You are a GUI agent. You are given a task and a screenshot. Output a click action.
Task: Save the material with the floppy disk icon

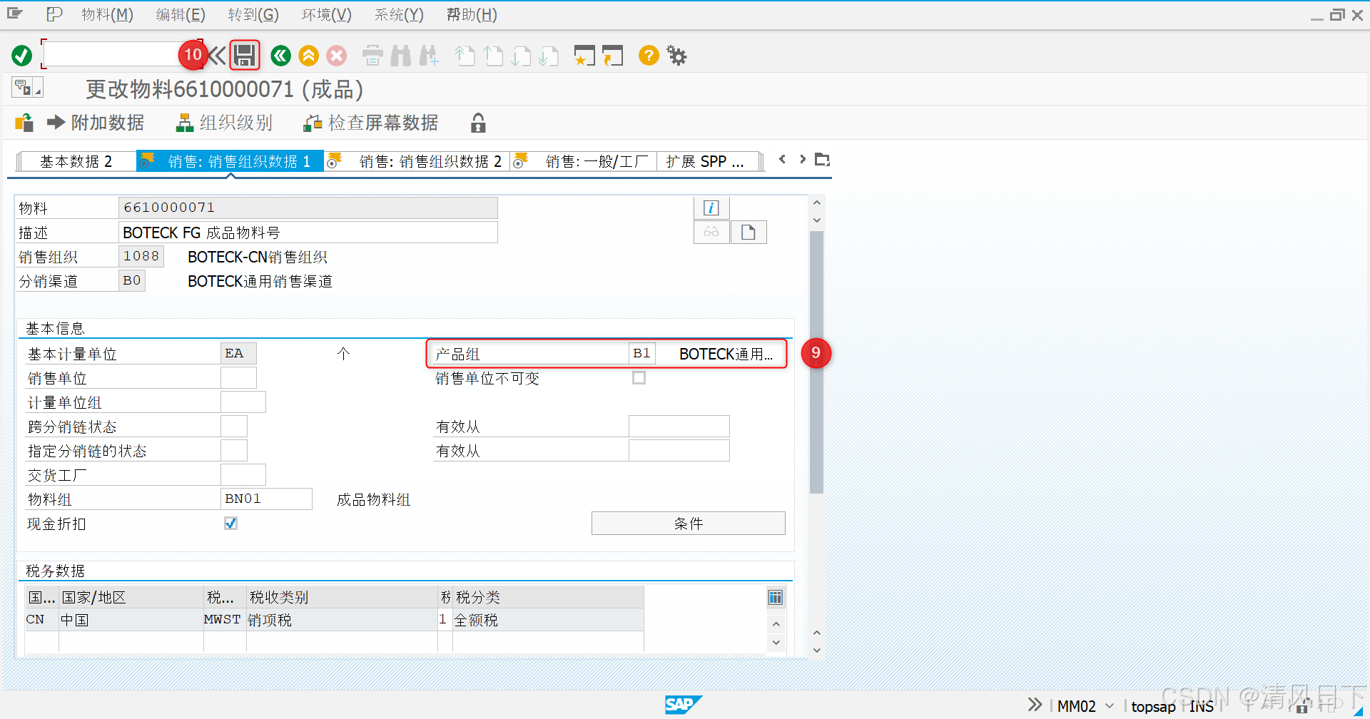click(245, 56)
